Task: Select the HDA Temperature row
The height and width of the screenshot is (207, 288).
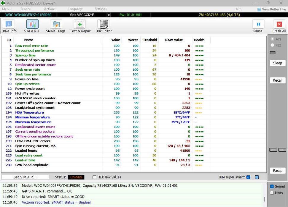Action: coord(134,112)
